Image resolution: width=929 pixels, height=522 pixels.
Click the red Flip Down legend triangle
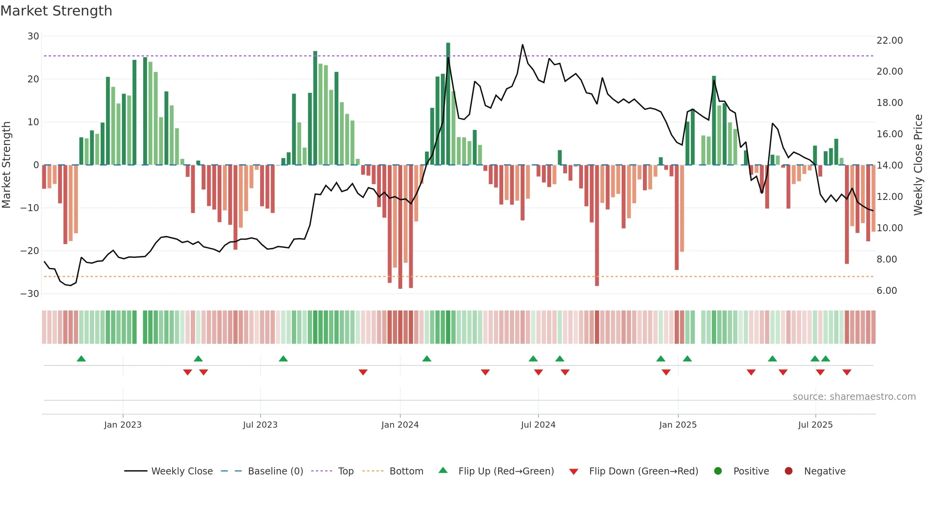click(574, 471)
